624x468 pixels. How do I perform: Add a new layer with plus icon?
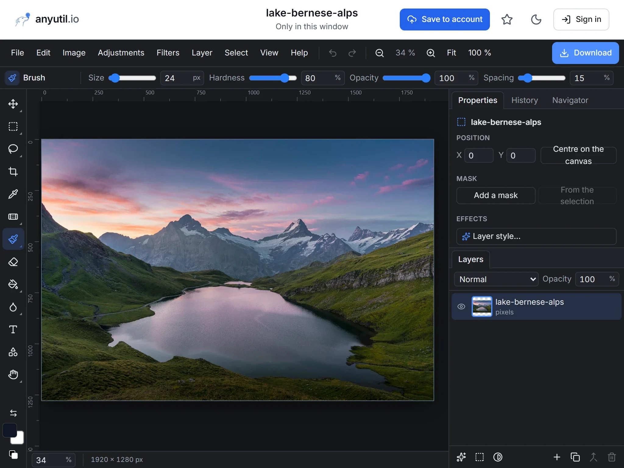pos(557,457)
